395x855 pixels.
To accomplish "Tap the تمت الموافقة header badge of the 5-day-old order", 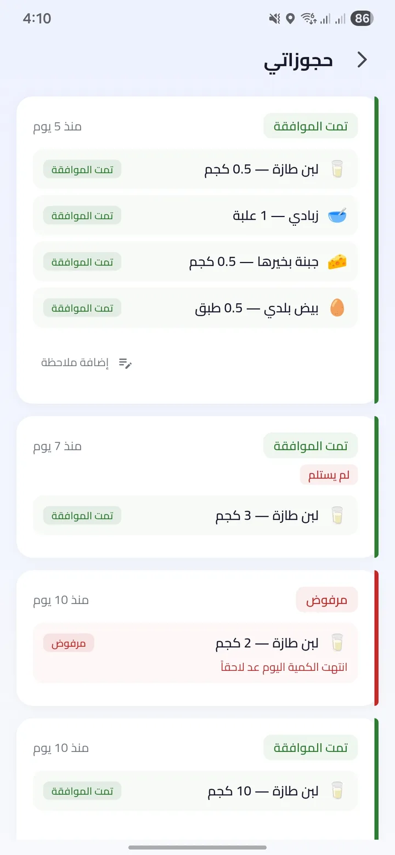I will 311,127.
